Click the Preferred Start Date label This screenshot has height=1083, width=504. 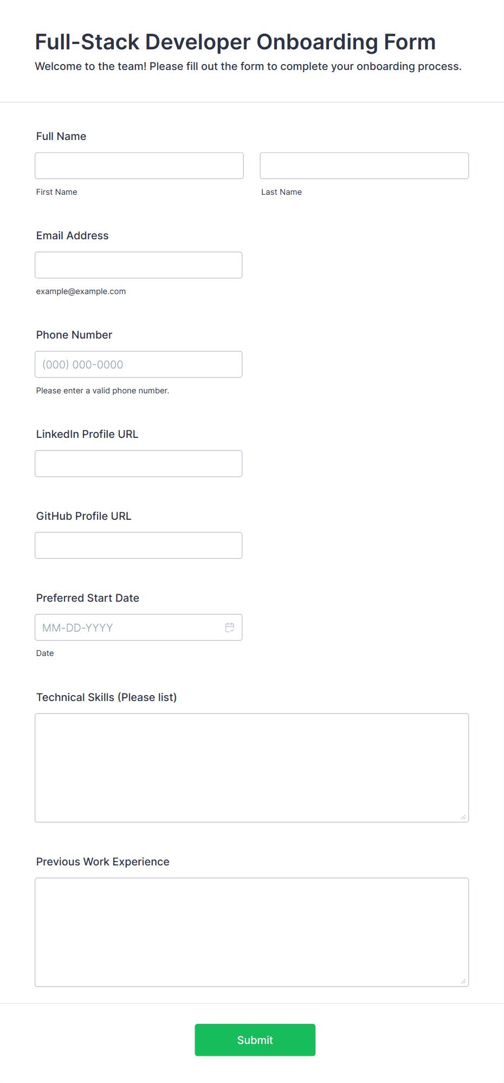88,598
